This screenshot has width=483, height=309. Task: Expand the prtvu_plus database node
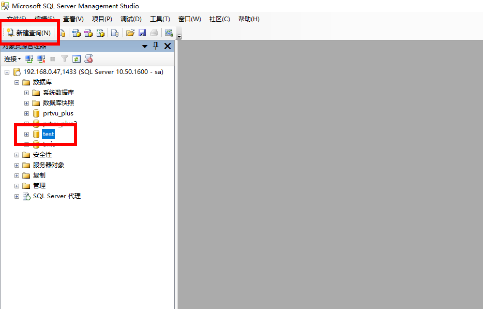(27, 113)
